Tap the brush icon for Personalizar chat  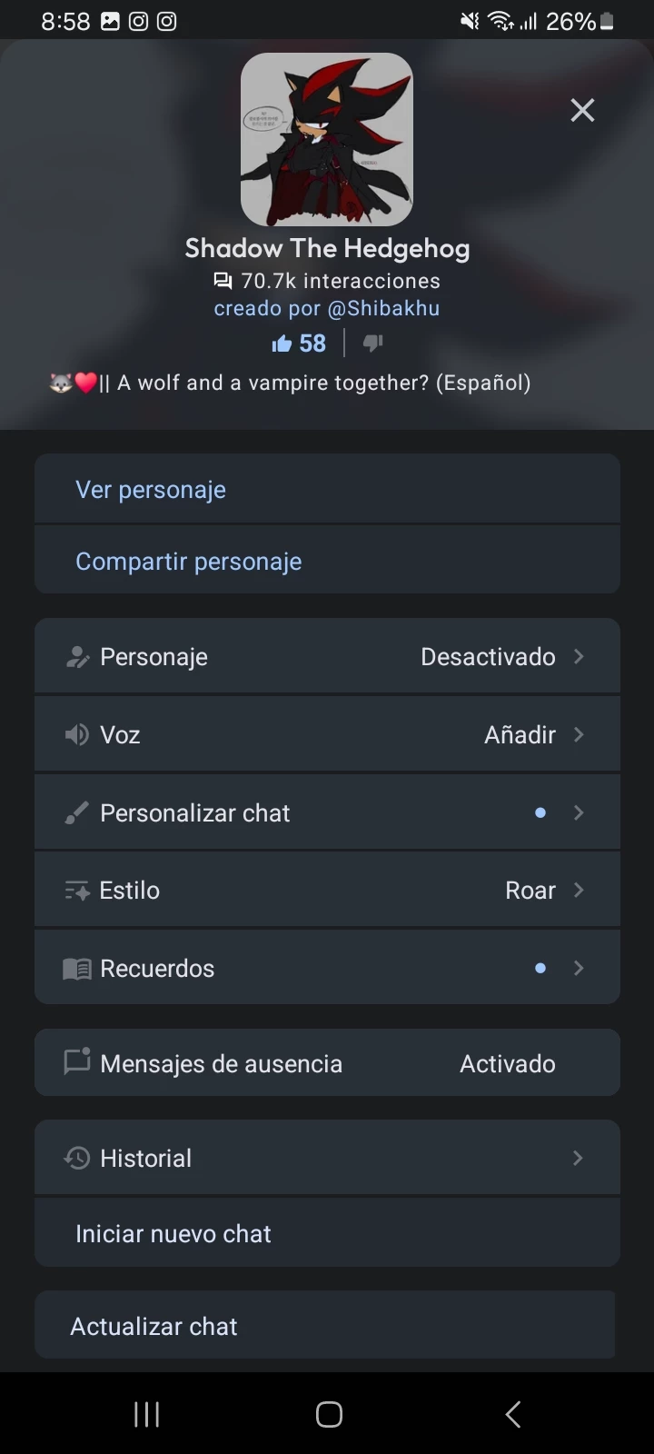(x=77, y=812)
